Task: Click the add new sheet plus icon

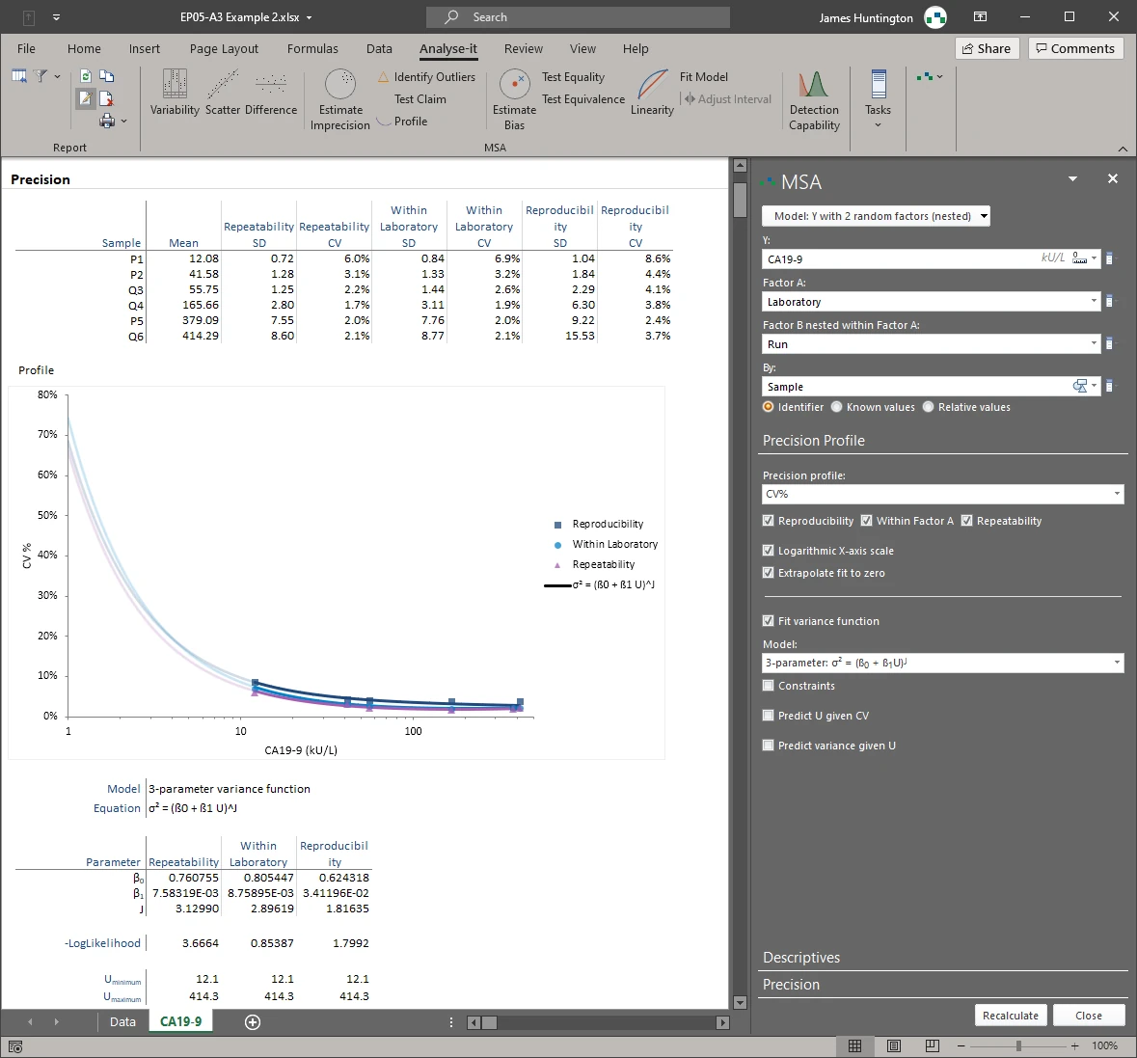Action: tap(253, 1021)
